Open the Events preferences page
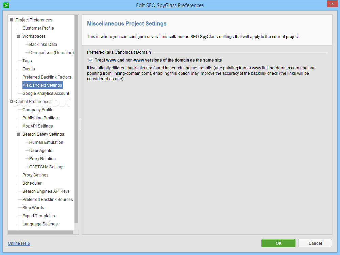This screenshot has height=255, width=340. [x=29, y=69]
